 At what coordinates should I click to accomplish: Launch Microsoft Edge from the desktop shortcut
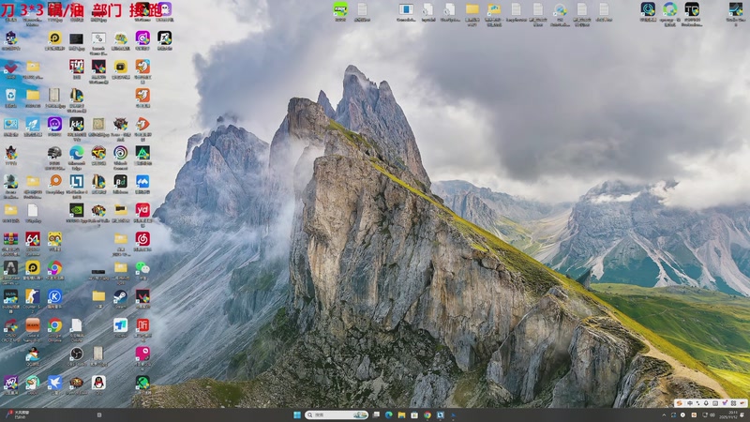tap(77, 153)
